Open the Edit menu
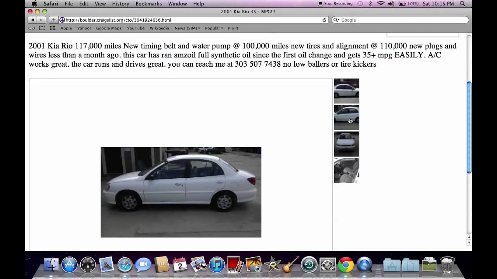Screen dimensions: 497x279 83,3
